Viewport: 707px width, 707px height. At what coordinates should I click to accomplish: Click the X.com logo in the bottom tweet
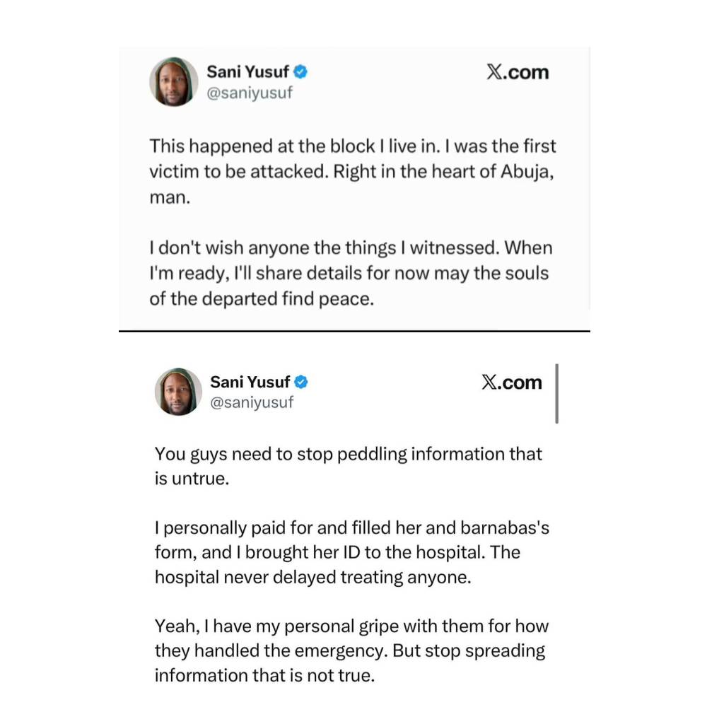(x=512, y=382)
